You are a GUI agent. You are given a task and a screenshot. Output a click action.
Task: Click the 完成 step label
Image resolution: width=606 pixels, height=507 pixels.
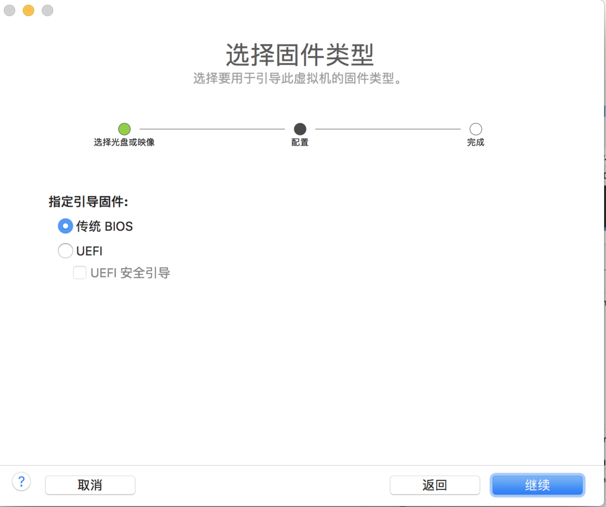476,142
